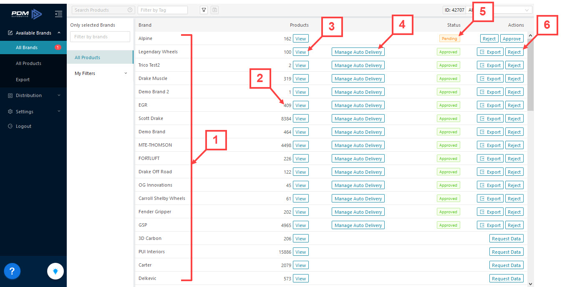Click the notification badge on All Brands

(x=58, y=47)
